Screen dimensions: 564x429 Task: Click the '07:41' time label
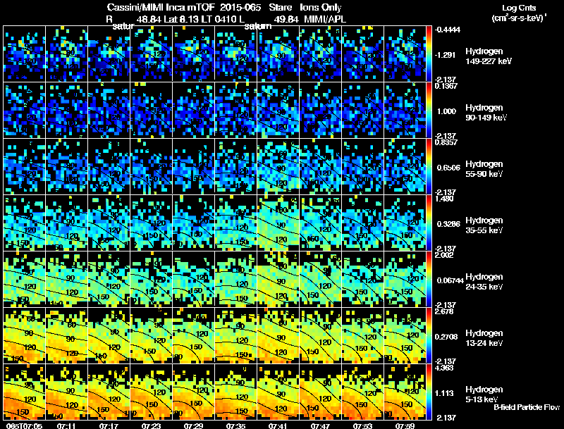(278, 426)
